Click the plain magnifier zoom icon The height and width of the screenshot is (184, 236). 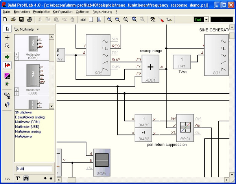click(x=126, y=19)
